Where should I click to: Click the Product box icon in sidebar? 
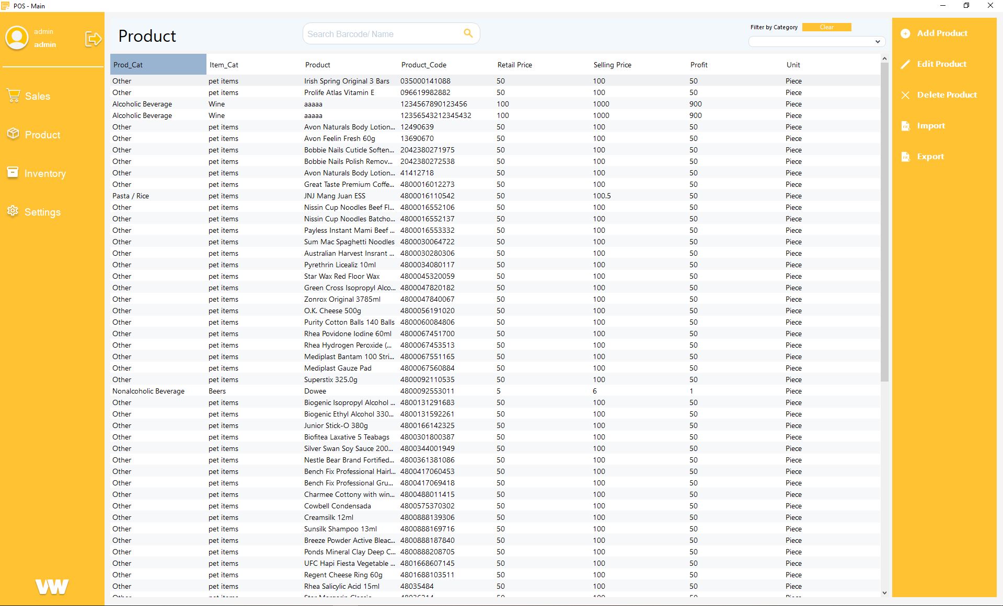pos(13,134)
